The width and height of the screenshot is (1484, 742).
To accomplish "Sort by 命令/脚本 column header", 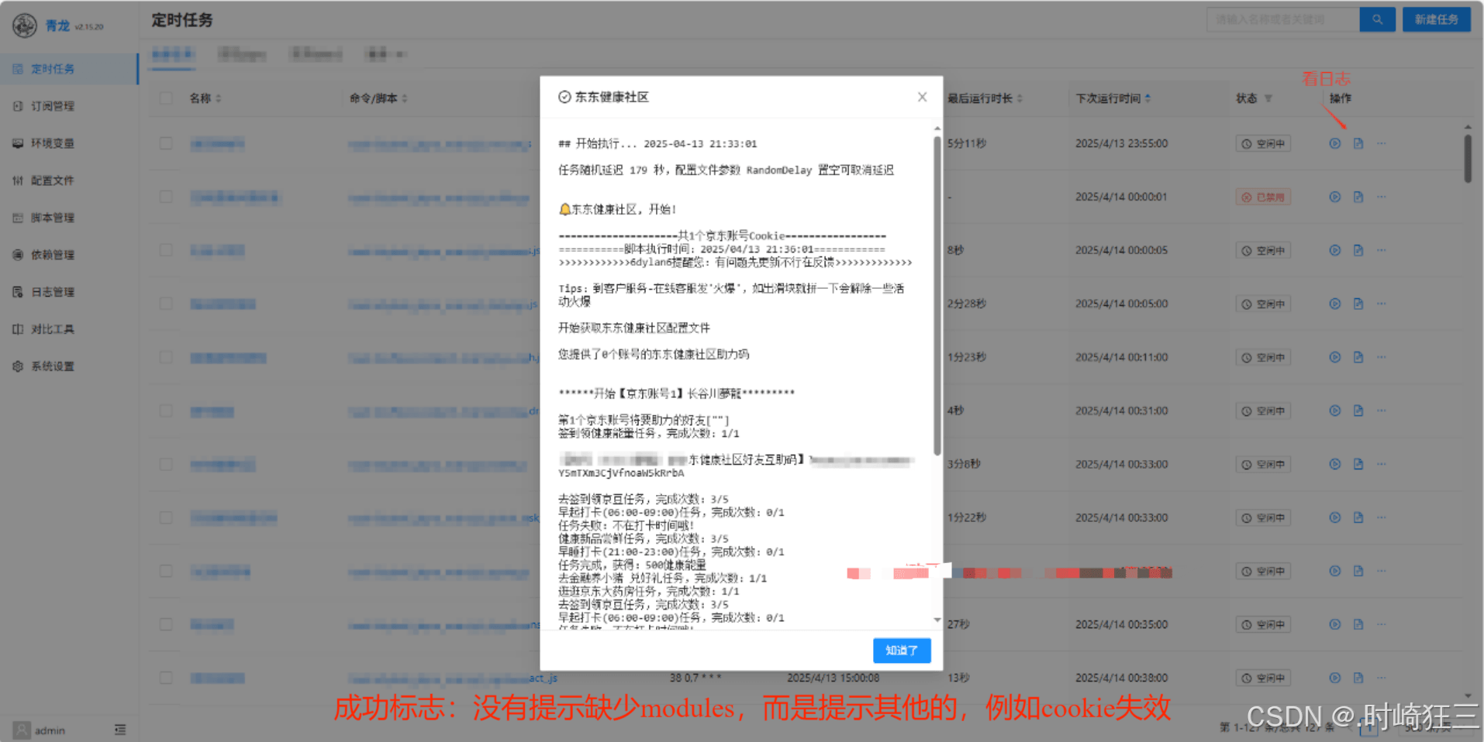I will tap(378, 98).
